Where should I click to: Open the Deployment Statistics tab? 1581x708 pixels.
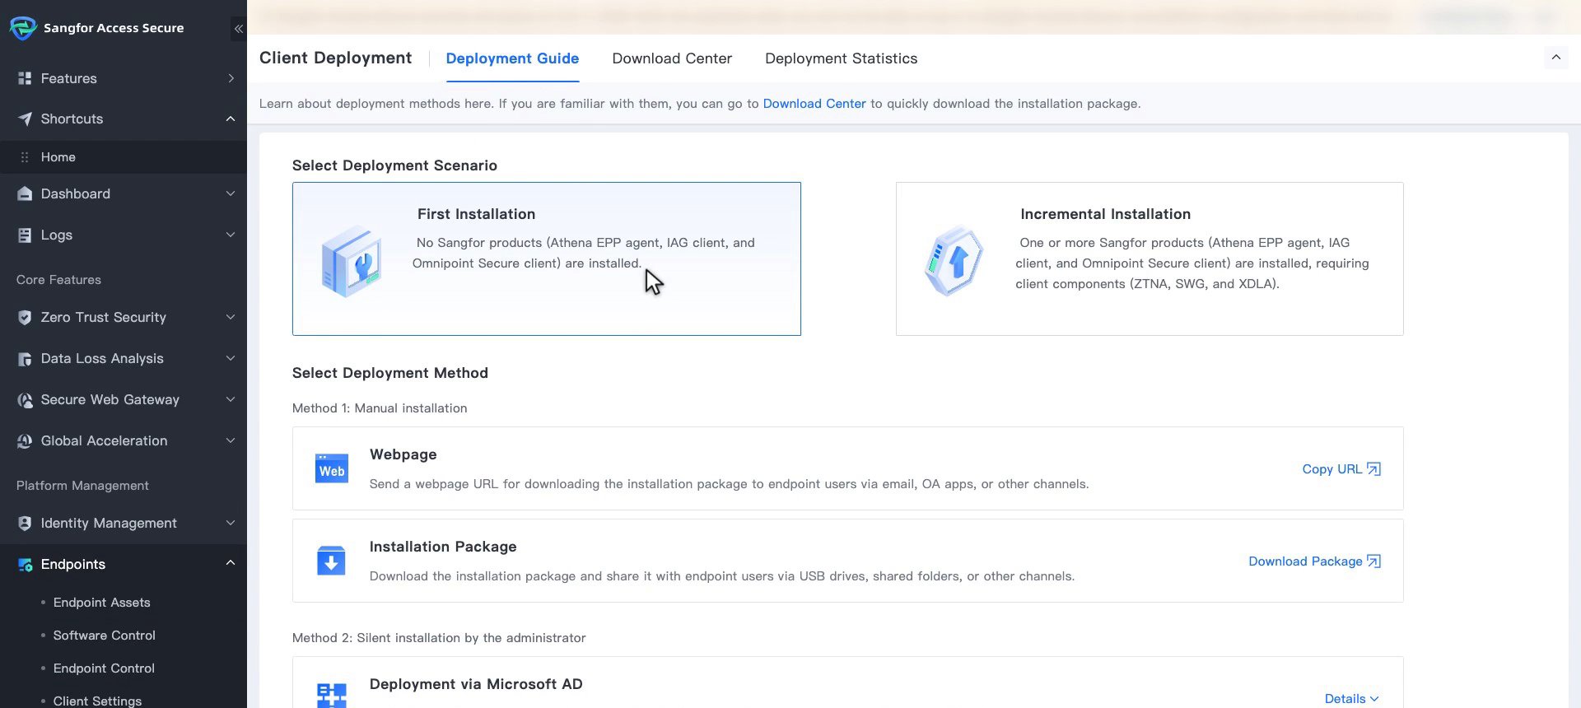pyautogui.click(x=841, y=58)
